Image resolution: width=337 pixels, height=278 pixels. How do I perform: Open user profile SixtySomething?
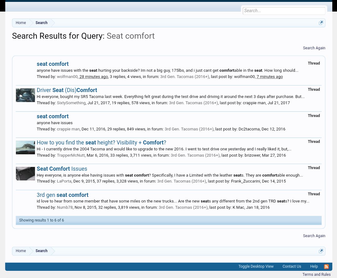71,103
